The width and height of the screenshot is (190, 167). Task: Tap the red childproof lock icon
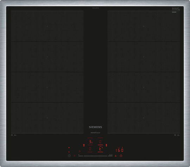coord(75,156)
